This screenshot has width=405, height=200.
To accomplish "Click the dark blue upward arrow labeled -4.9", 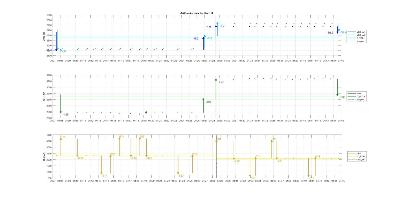I will point(216,32).
